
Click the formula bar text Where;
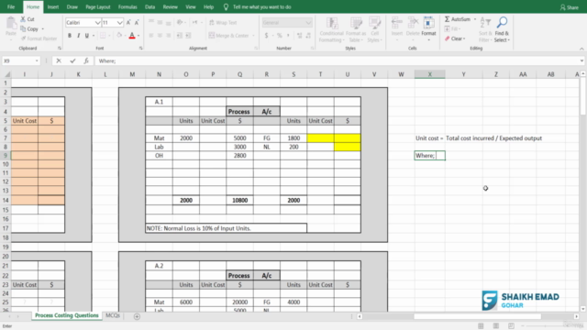107,60
